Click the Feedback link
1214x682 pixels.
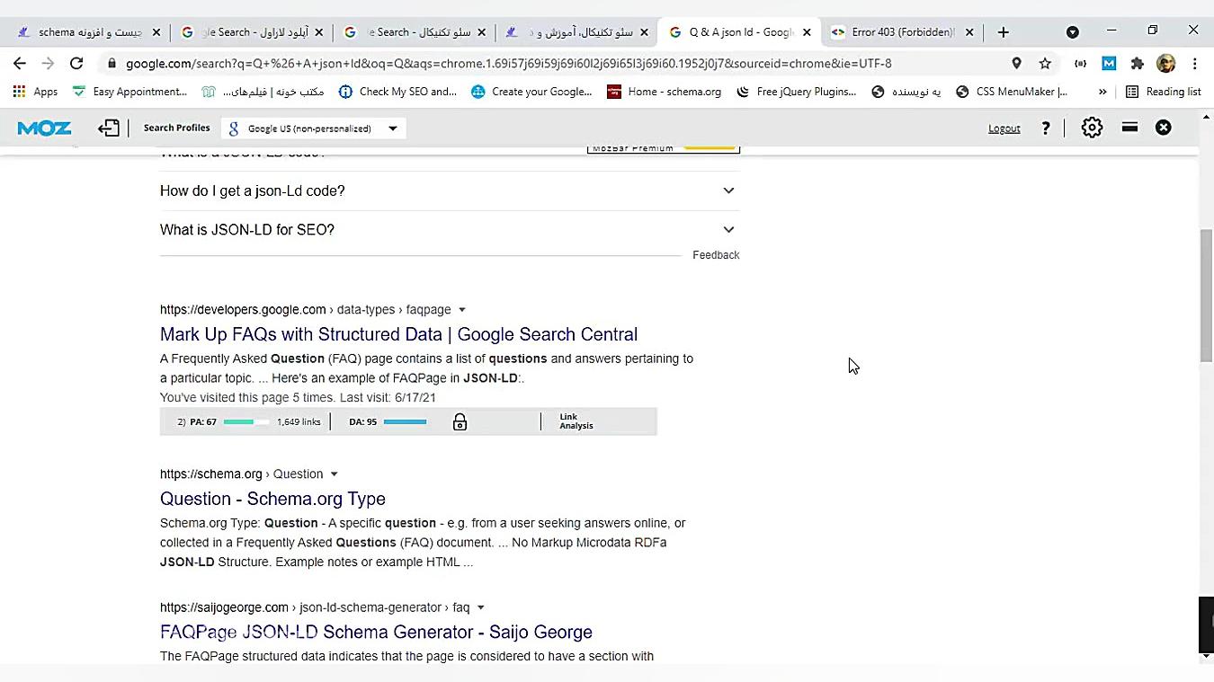click(x=716, y=255)
